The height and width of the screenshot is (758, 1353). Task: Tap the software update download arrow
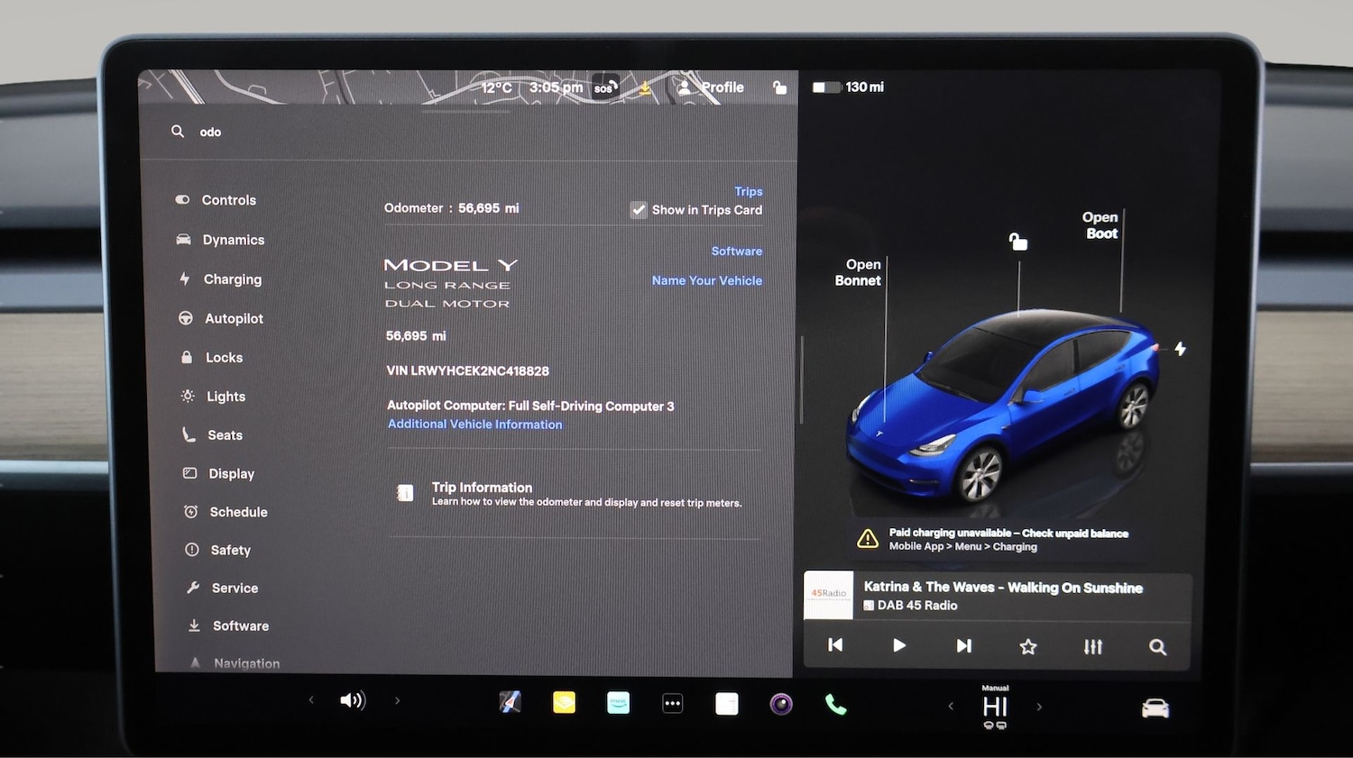pyautogui.click(x=644, y=87)
